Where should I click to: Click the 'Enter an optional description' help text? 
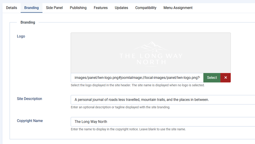[120, 107]
